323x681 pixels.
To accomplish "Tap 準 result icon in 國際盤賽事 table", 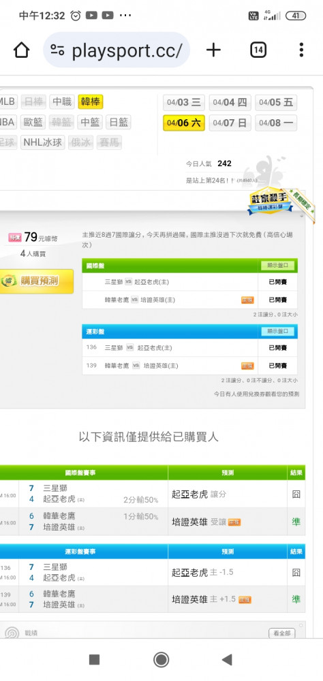I will 296,522.
